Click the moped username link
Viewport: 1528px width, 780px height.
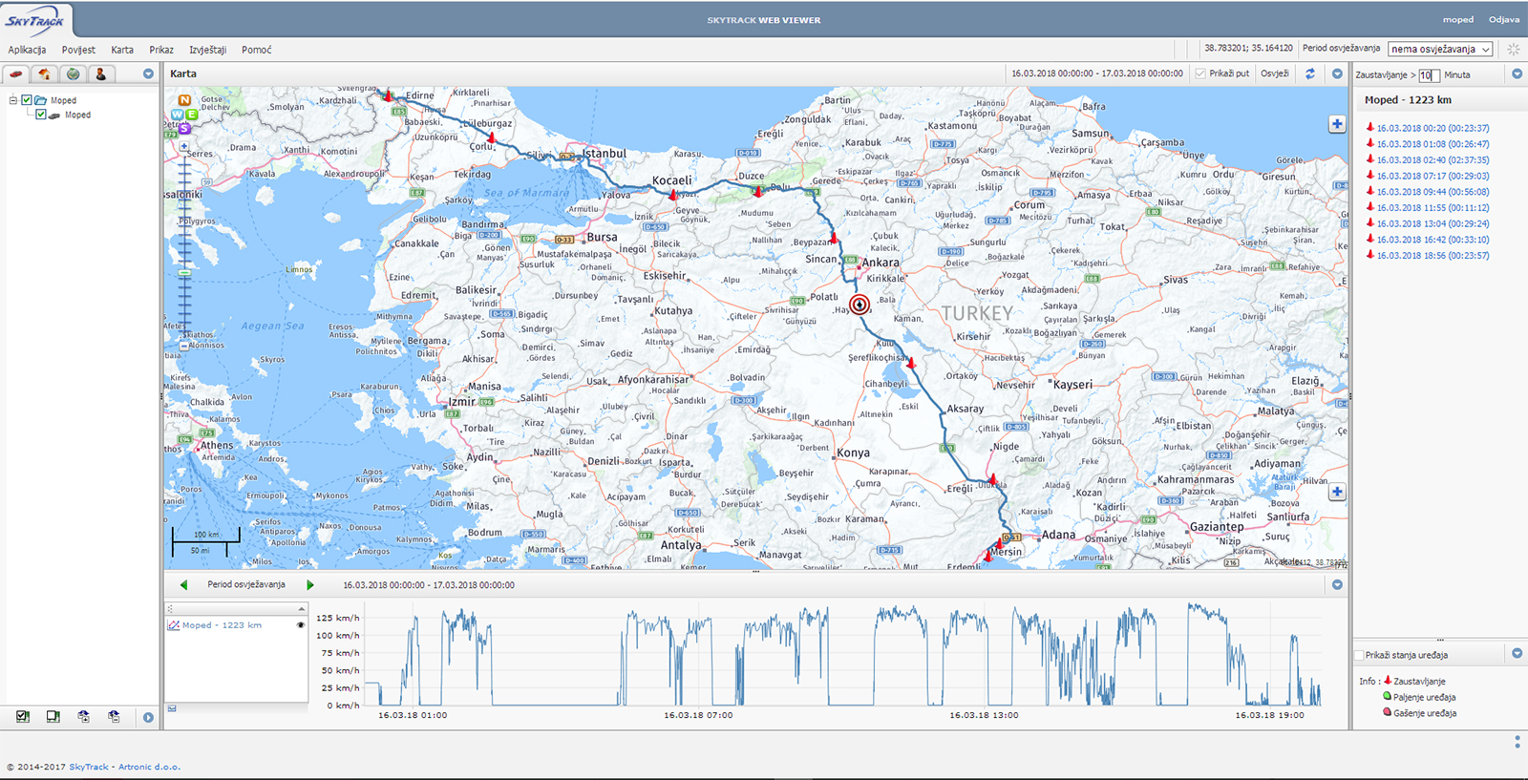click(1457, 19)
